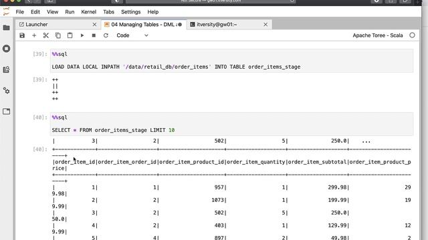Open the Tabs list sidebar icon
This screenshot has width=428, height=240.
(6, 111)
